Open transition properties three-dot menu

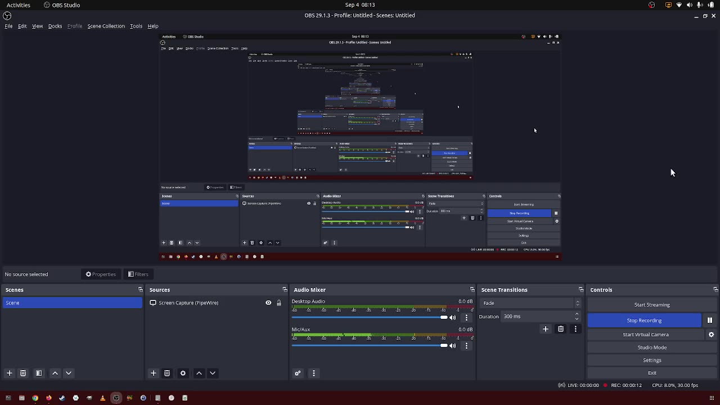click(575, 329)
